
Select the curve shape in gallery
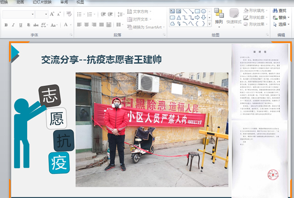pyautogui.click(x=191, y=23)
